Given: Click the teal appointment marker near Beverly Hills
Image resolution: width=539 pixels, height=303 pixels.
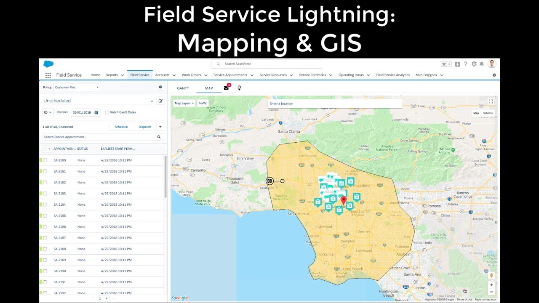Looking at the screenshot, I should (x=318, y=202).
